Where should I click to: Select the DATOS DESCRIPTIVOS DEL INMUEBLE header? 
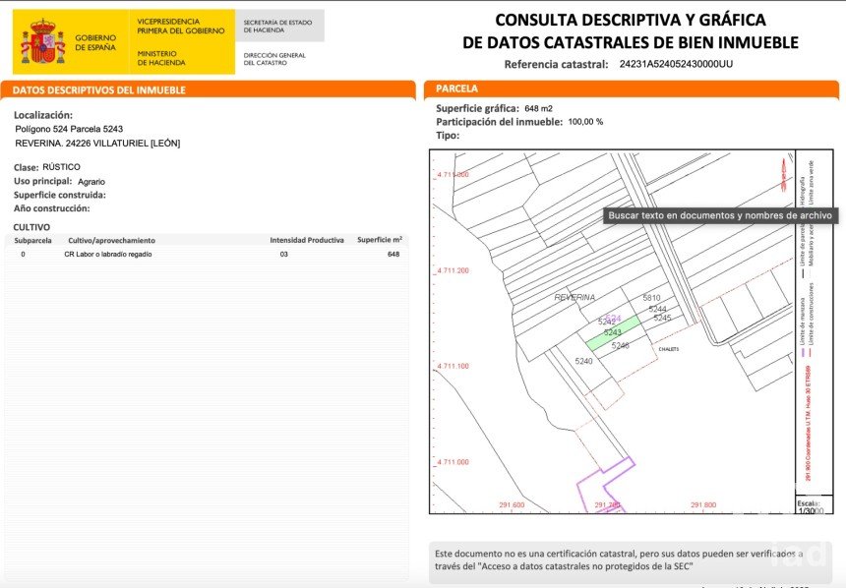pyautogui.click(x=98, y=90)
